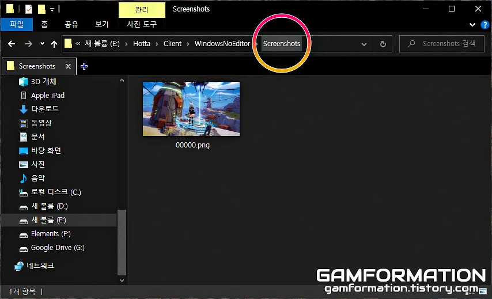Open 3D 개체 in navigation pane
Screen dimensions: 492x299
pos(37,82)
